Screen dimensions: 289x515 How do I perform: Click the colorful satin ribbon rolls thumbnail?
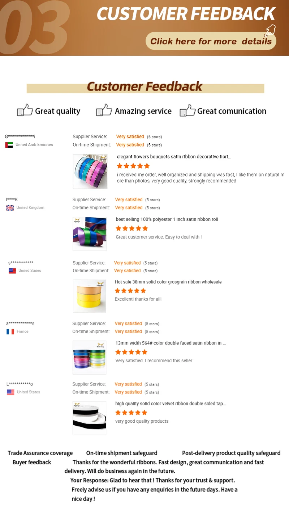tap(90, 172)
